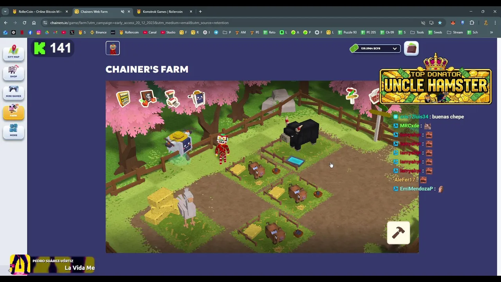Open the Canal YouTube bookmark
Viewport: 501px width, 282px height.
click(x=150, y=33)
